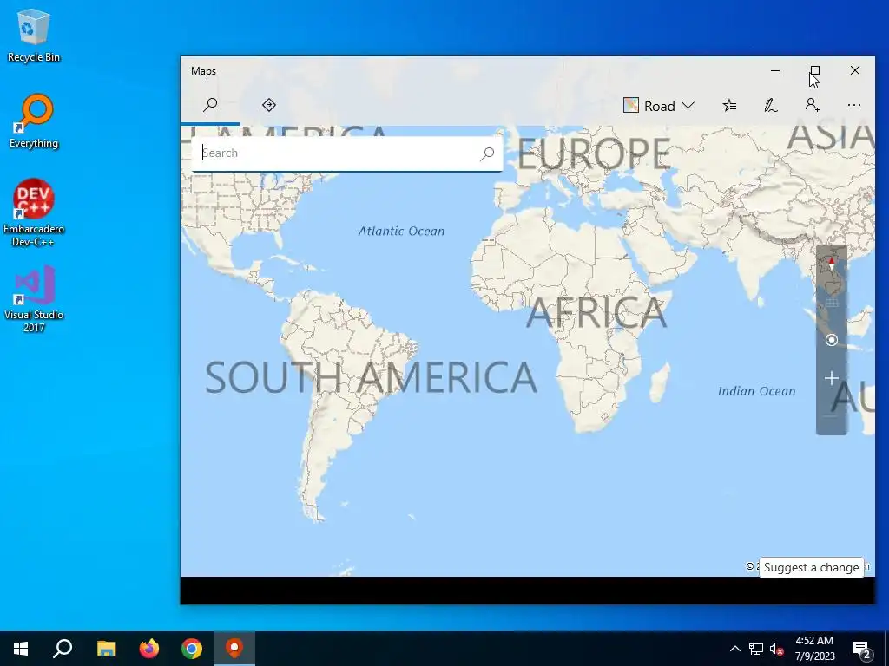Image resolution: width=889 pixels, height=666 pixels.
Task: Rotate map to north with compass
Action: pyautogui.click(x=831, y=264)
